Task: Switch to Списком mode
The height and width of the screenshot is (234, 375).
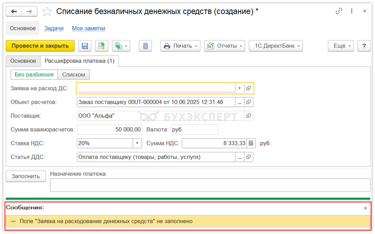Action: point(73,75)
